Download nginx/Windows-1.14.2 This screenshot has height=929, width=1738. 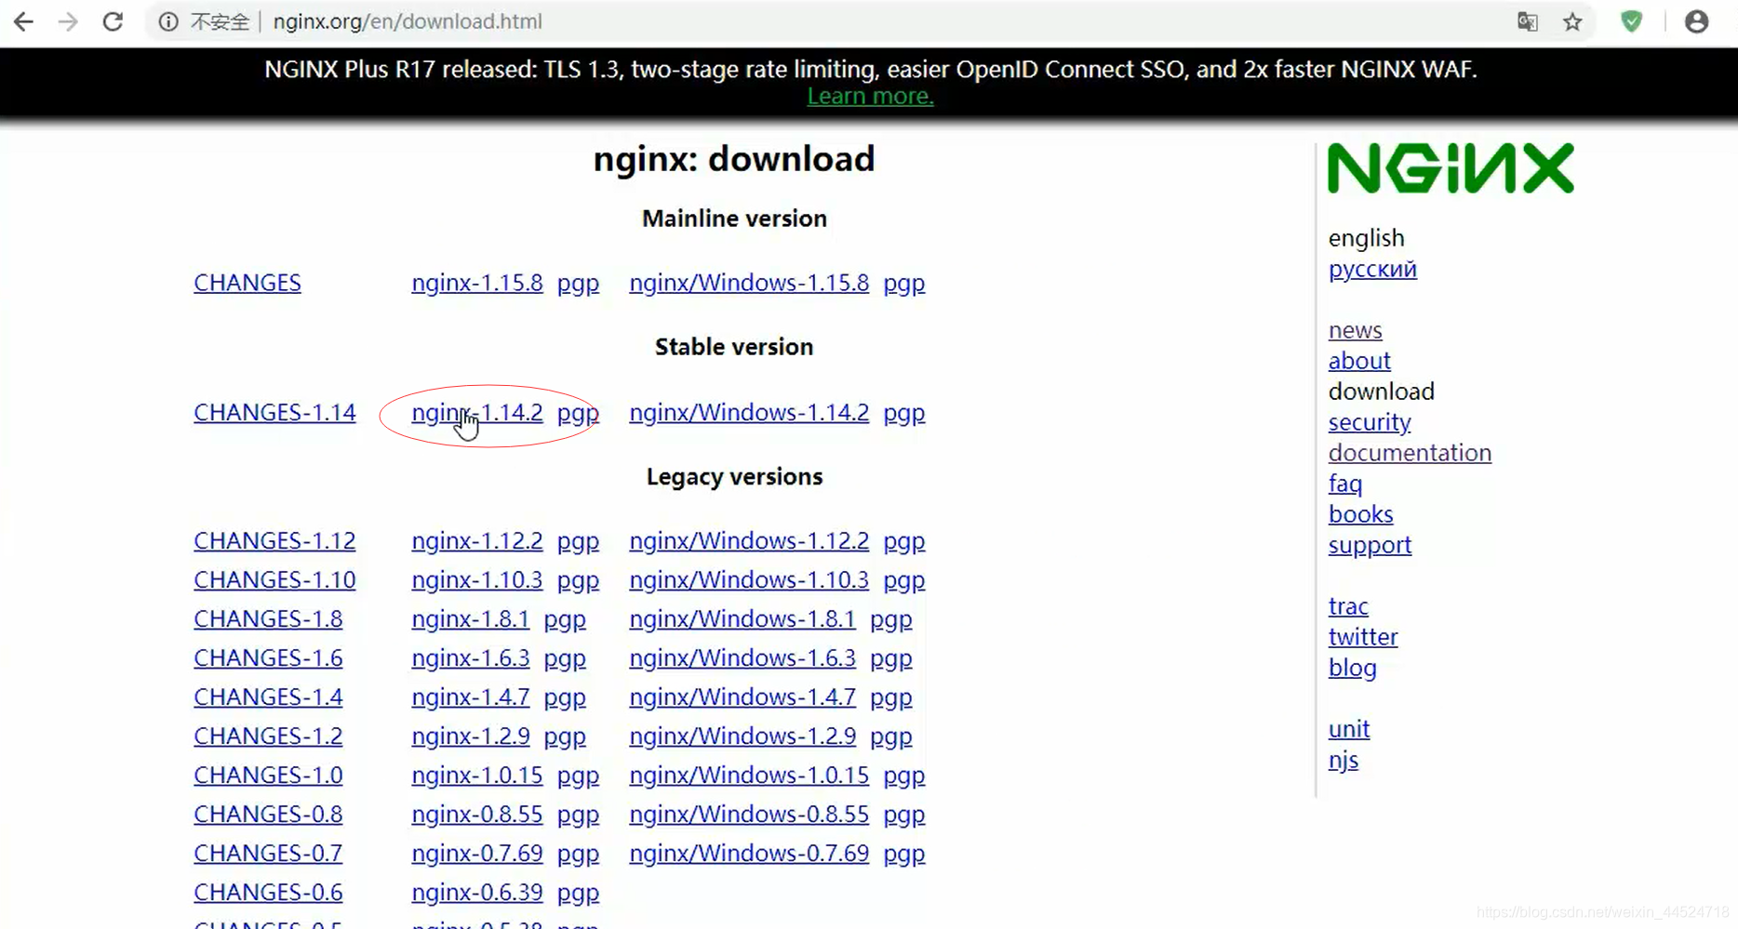(x=749, y=412)
